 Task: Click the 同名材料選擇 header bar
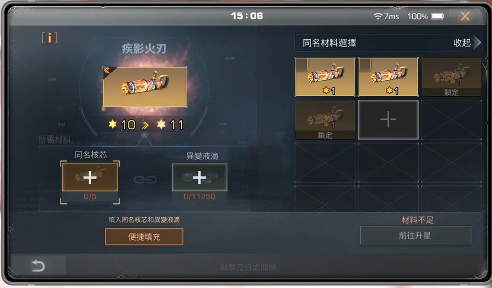(x=388, y=43)
